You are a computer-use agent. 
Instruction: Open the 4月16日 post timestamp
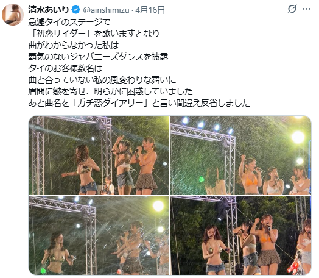pyautogui.click(x=150, y=10)
